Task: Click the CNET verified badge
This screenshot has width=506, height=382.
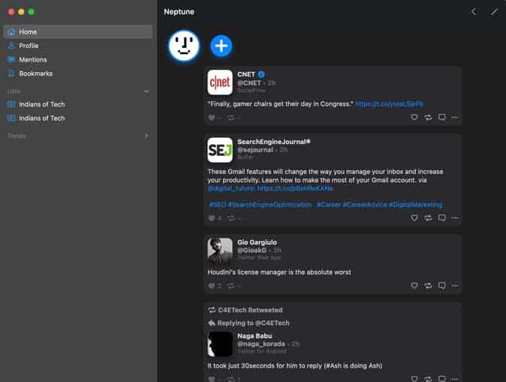Action: coord(261,74)
